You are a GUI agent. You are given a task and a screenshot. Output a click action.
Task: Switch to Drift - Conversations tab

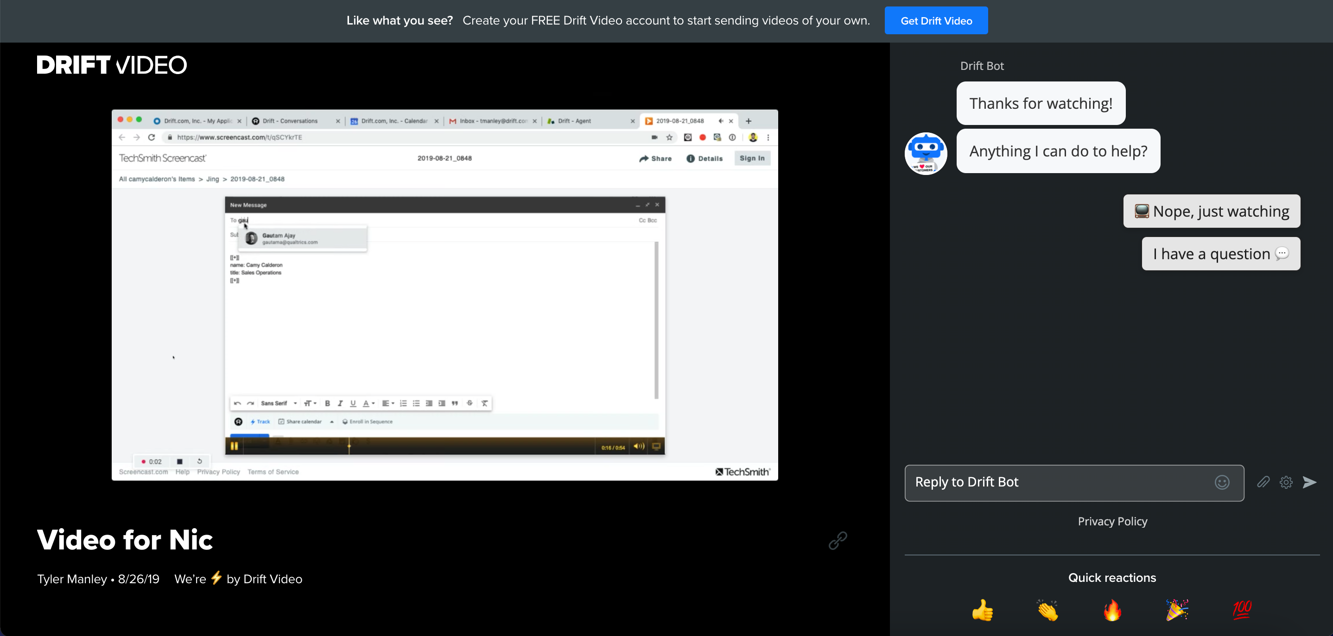pos(295,121)
